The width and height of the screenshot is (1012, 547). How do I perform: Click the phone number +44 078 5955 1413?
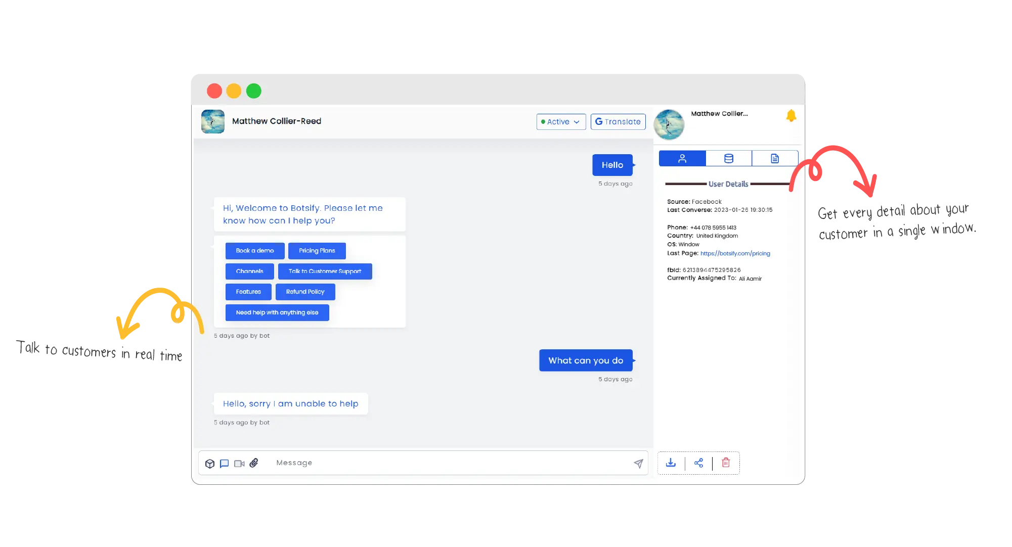click(713, 227)
